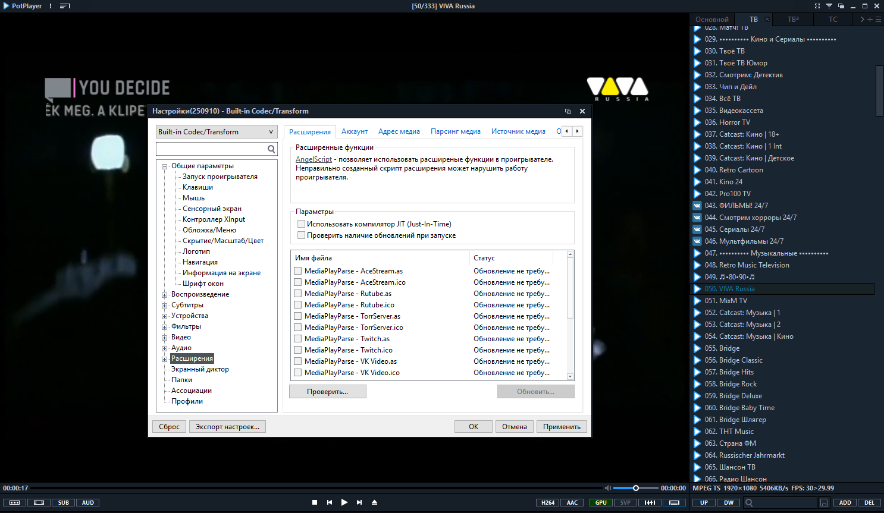This screenshot has height=513, width=884.
Task: Start playback with the play icon
Action: pyautogui.click(x=344, y=502)
